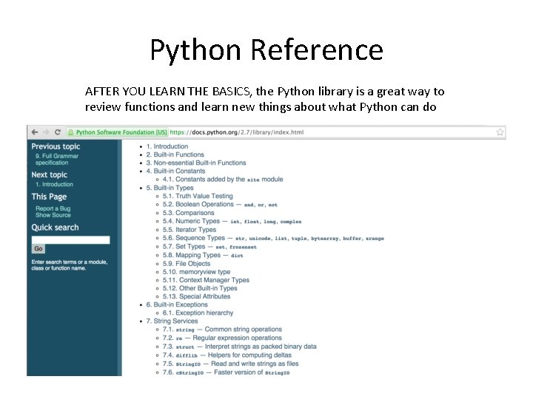Open 5.12. Other Built-in Types
533x399 pixels.
tap(200, 288)
